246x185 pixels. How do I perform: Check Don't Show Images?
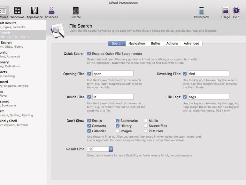click(118, 131)
